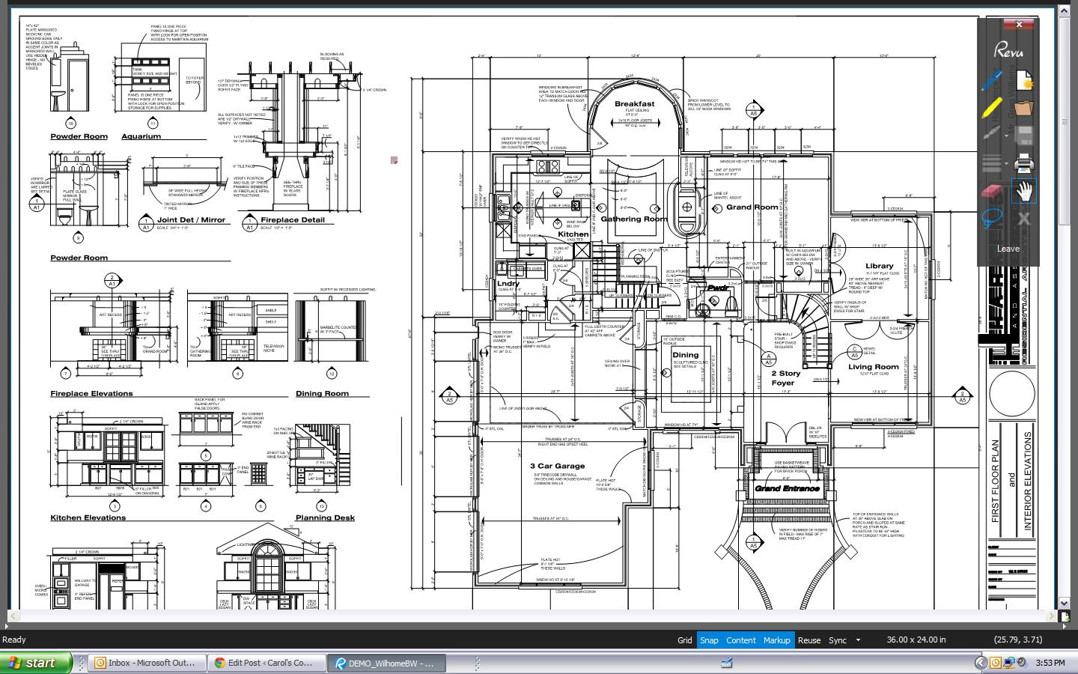Click page size 36.00 x 24.00 in

[x=916, y=640]
